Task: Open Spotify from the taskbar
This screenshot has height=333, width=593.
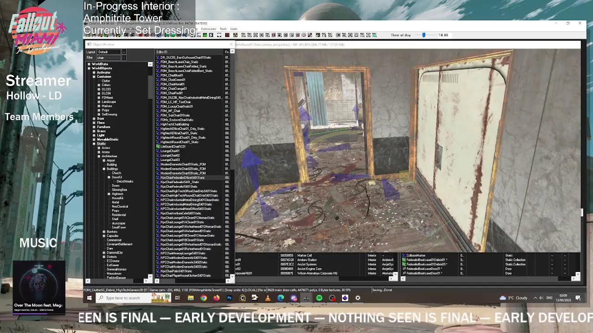Action: tap(319, 298)
